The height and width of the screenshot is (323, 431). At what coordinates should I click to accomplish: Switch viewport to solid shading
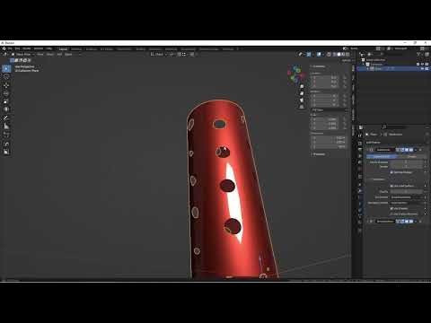(339, 55)
